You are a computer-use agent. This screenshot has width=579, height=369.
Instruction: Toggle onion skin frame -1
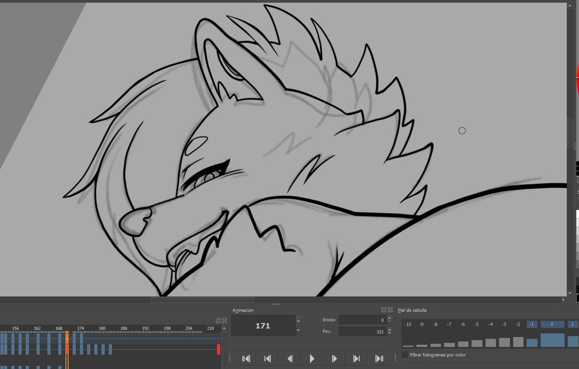tap(532, 325)
